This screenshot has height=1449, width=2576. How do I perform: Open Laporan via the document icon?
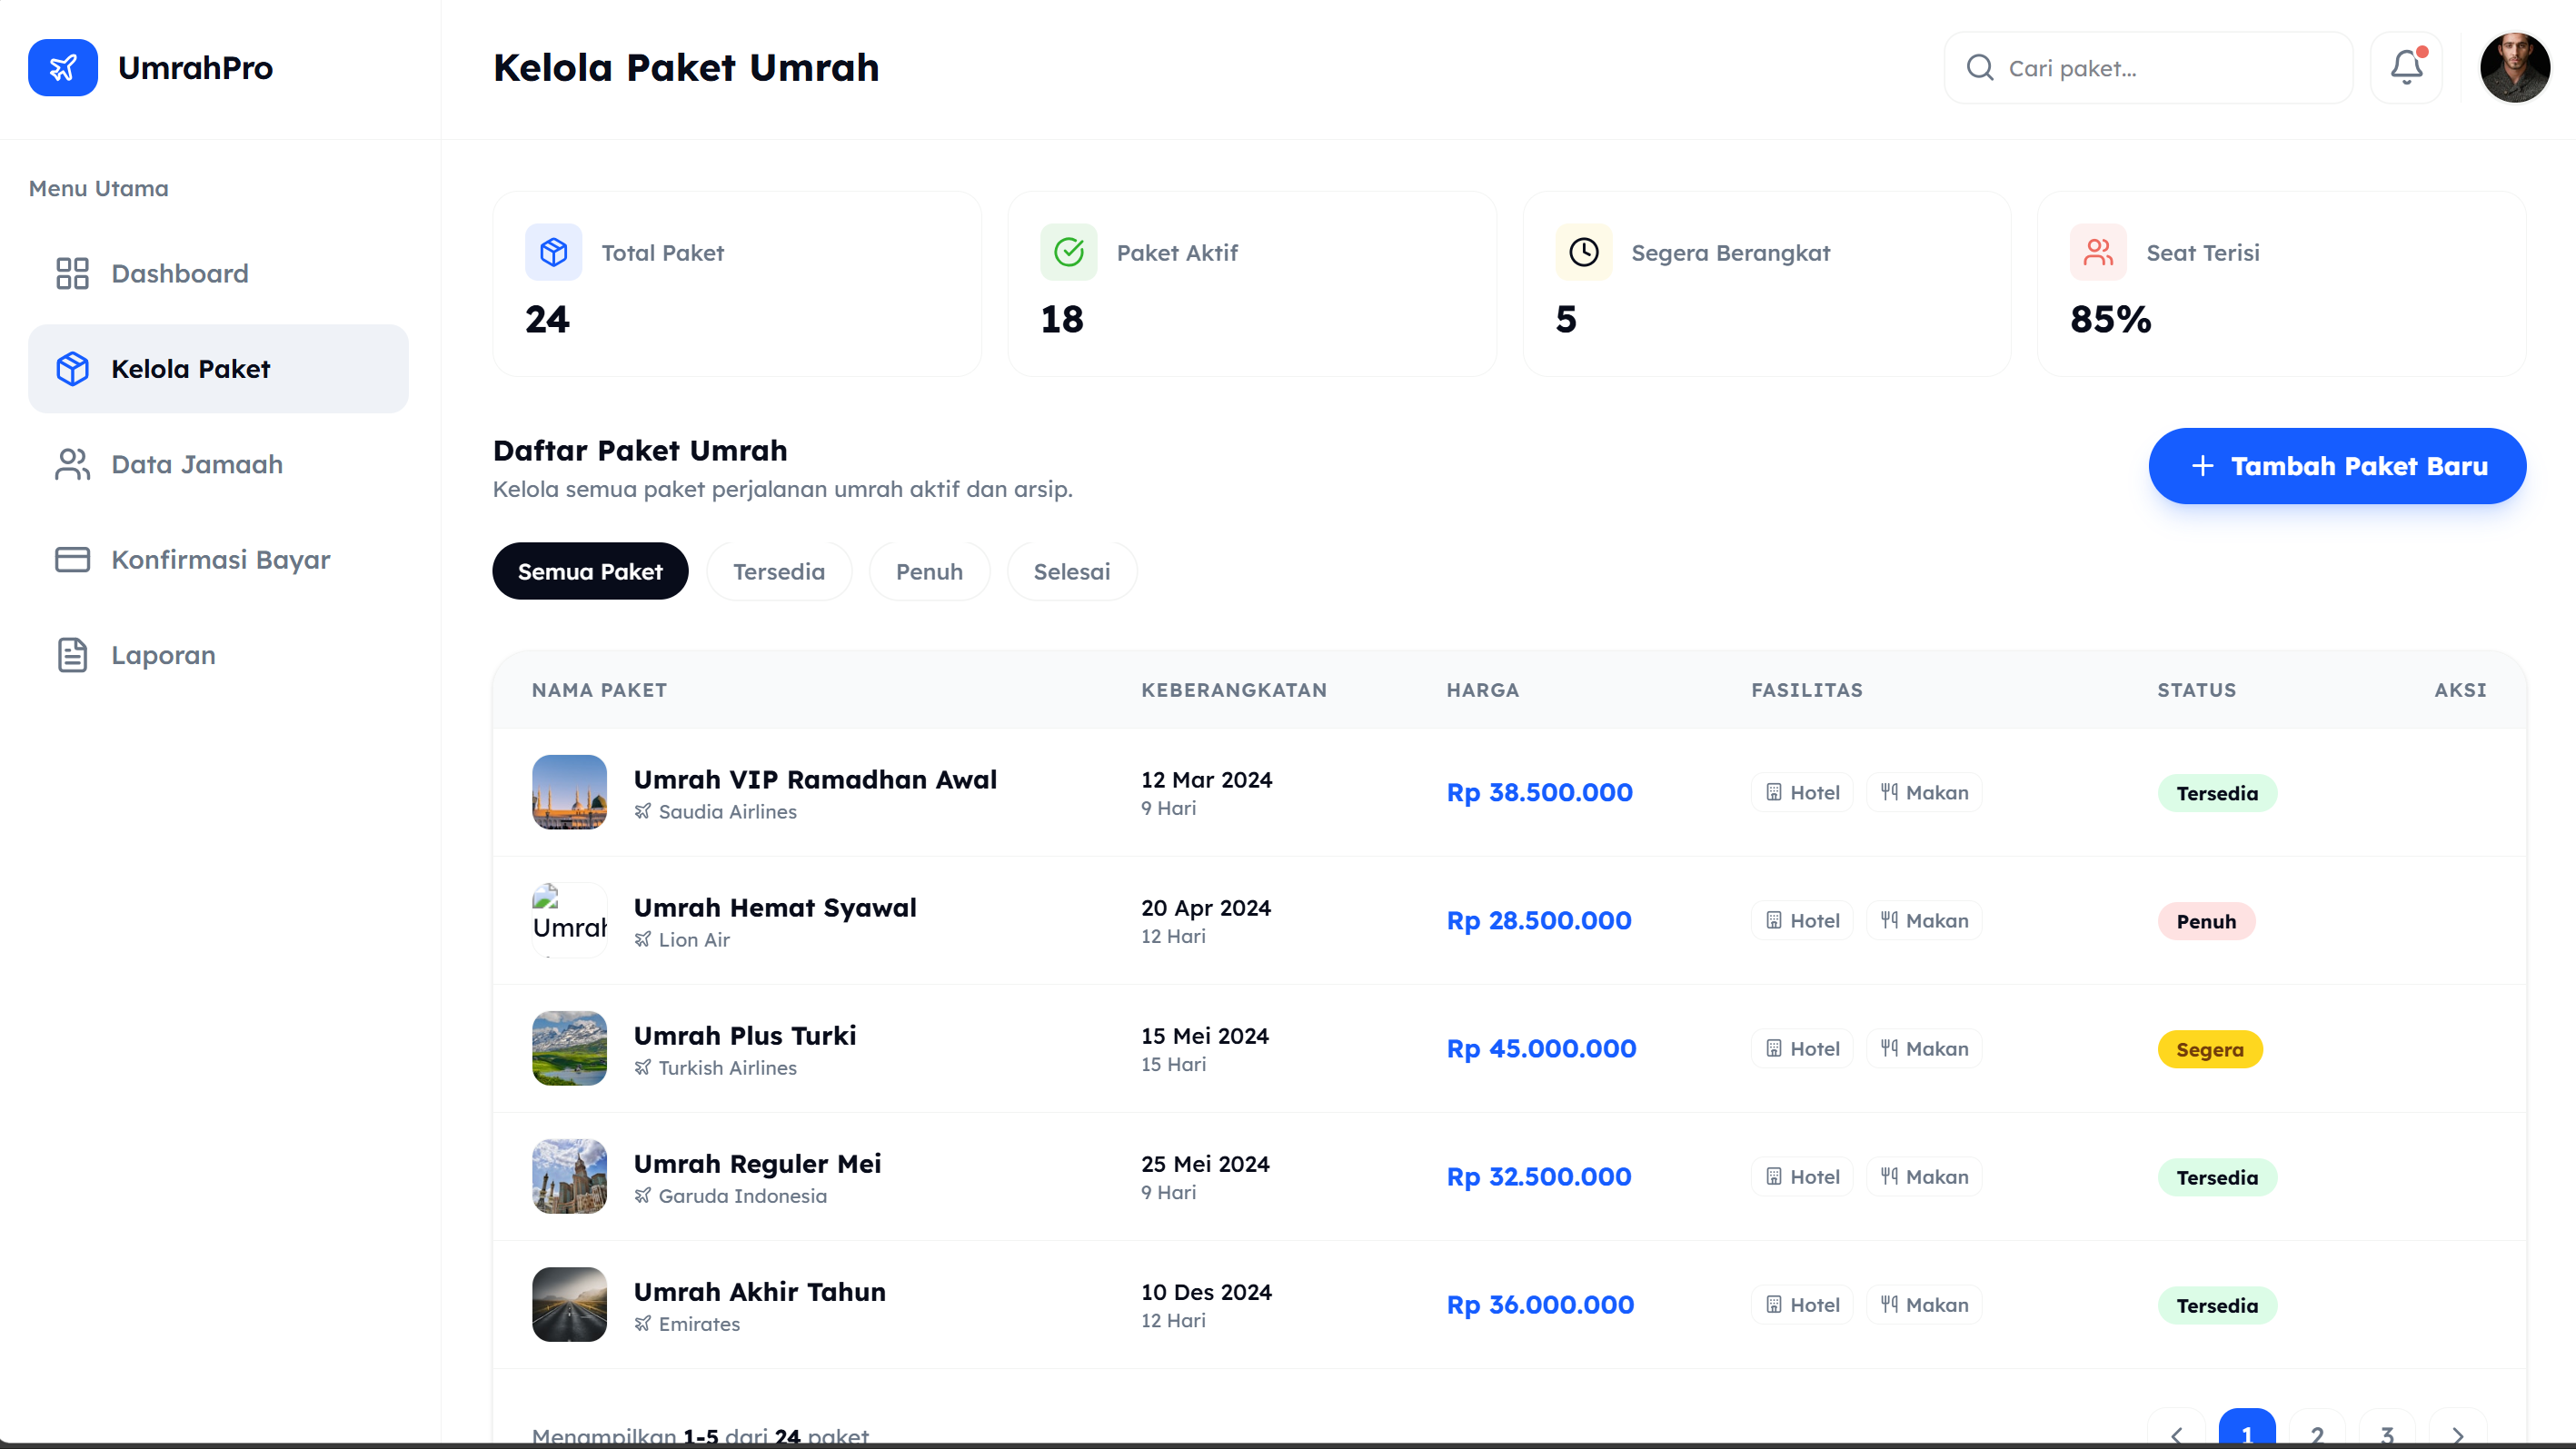pos(71,654)
